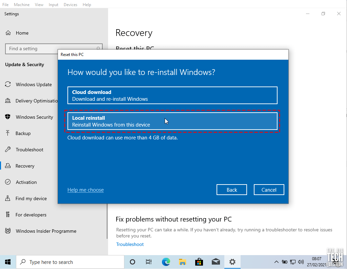Screen dimensions: 347x269
Task: Open the volume control via speaker icon
Action: click(301, 262)
